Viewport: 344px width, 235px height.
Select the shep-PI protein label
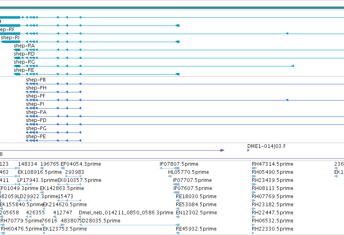[35, 104]
